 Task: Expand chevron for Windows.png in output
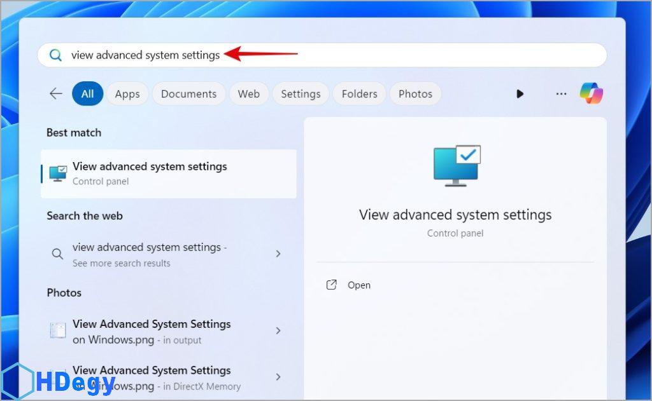[x=278, y=331]
